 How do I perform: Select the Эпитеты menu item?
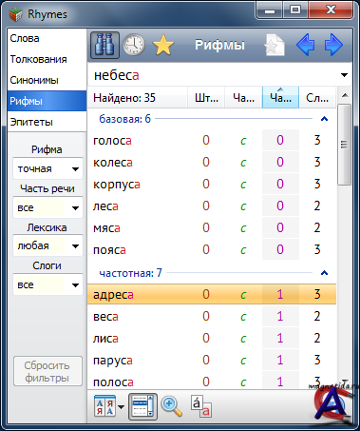point(47,122)
